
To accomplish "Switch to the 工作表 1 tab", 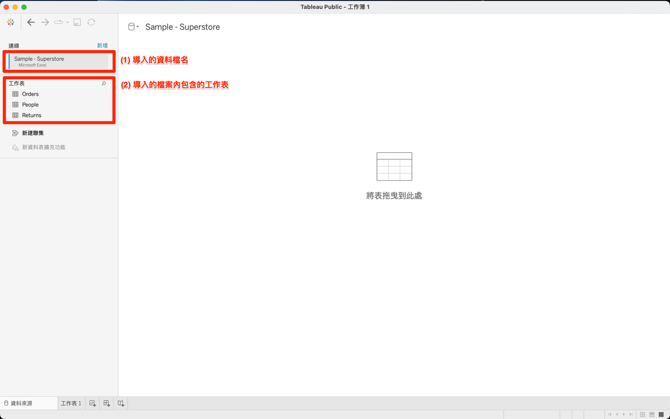I will tap(71, 403).
